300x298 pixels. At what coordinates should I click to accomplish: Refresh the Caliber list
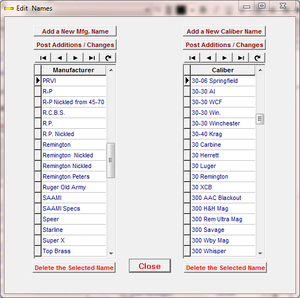click(257, 58)
